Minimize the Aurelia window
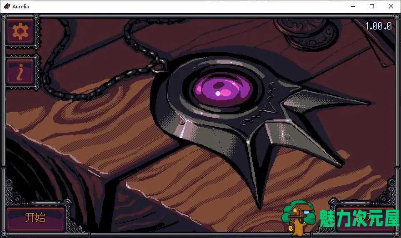Image resolution: width=401 pixels, height=238 pixels. pos(353,6)
